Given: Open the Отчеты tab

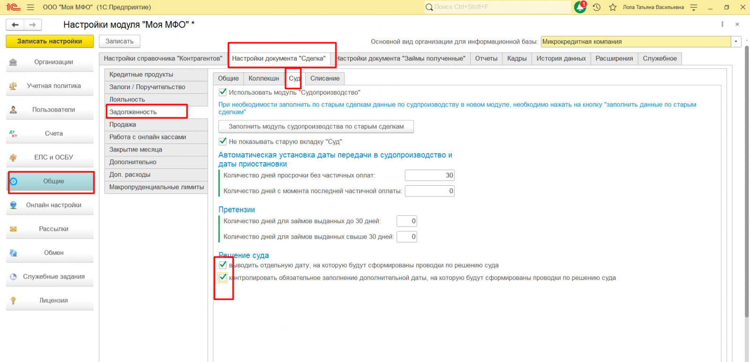Looking at the screenshot, I should point(486,59).
